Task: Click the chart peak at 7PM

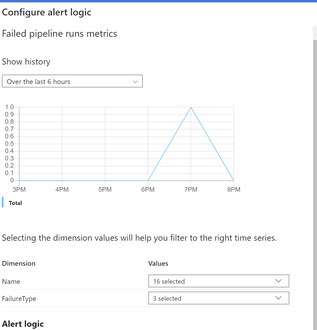Action: [x=191, y=107]
